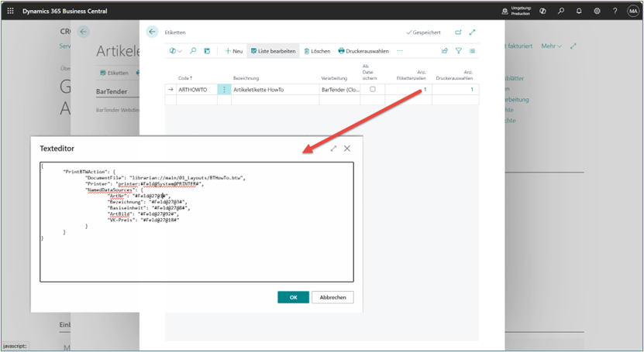
Task: Expand the Mehr dropdown menu
Action: pyautogui.click(x=551, y=46)
